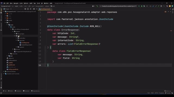Click the editor warnings indicator icon
Screen dimensions: 174x97
coord(166,12)
